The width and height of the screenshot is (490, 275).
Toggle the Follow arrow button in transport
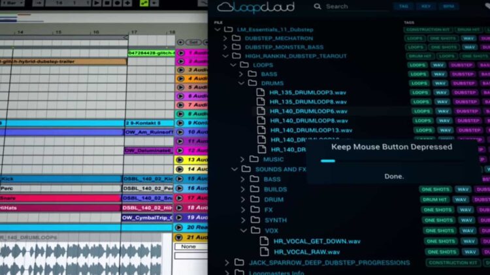[x=38, y=3]
